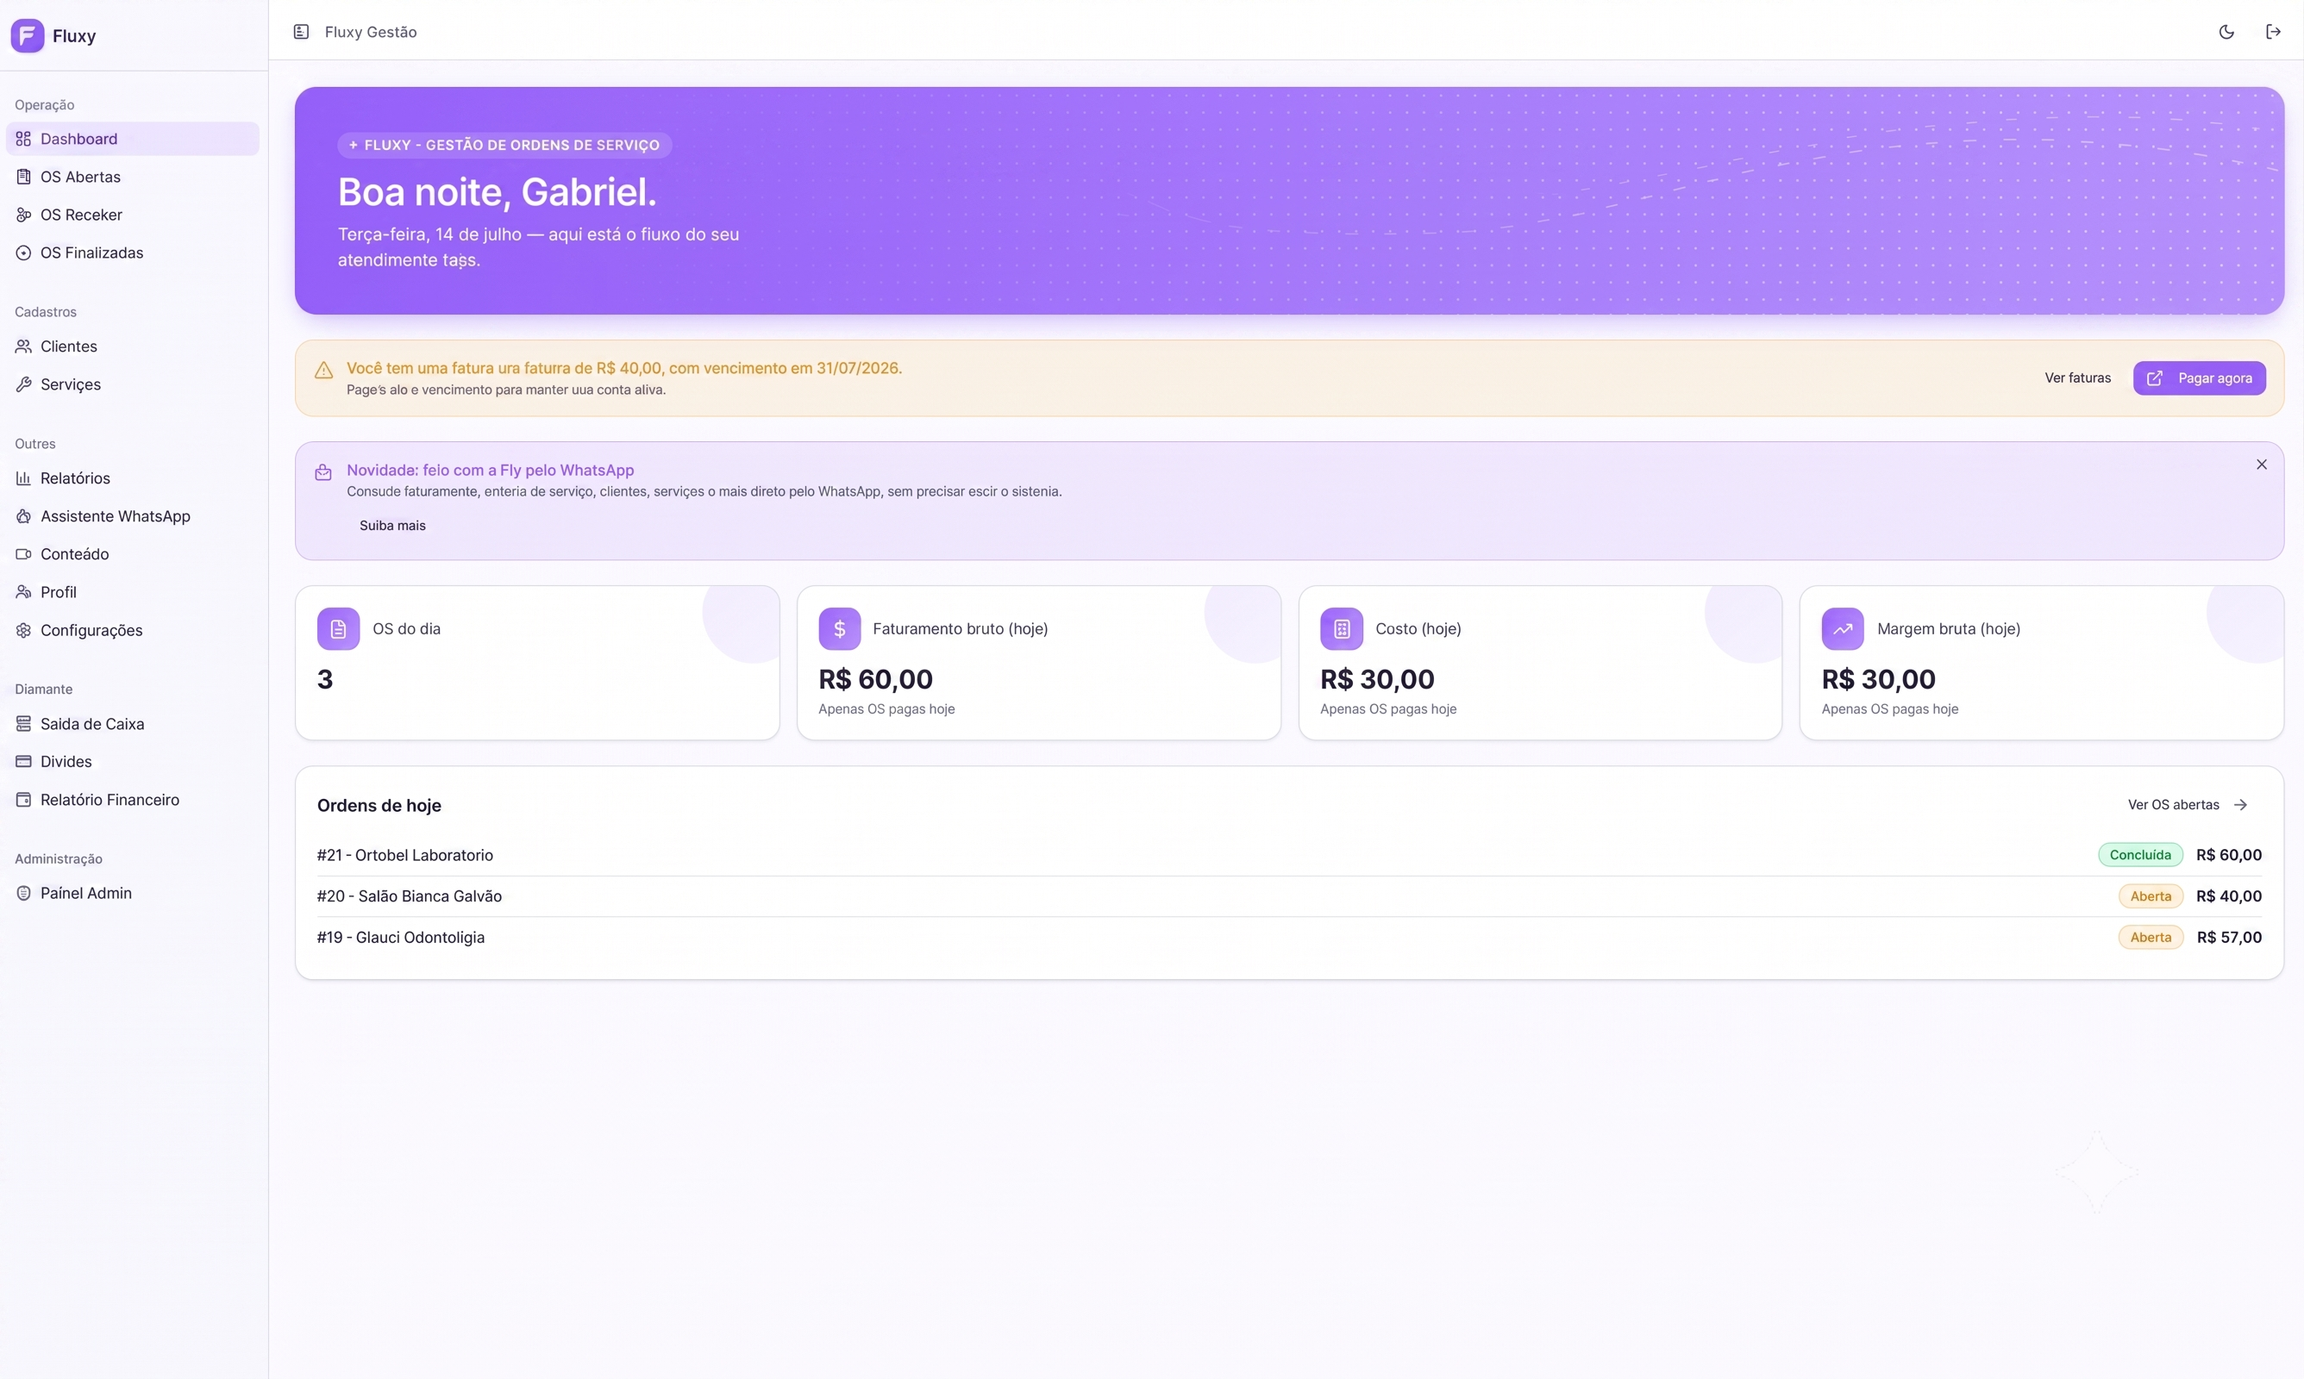Image resolution: width=2304 pixels, height=1379 pixels.
Task: Click the OS Receber icon
Action: tap(23, 215)
